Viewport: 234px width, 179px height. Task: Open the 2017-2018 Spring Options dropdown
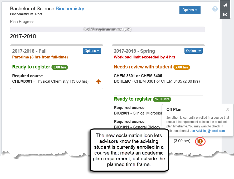193,51
